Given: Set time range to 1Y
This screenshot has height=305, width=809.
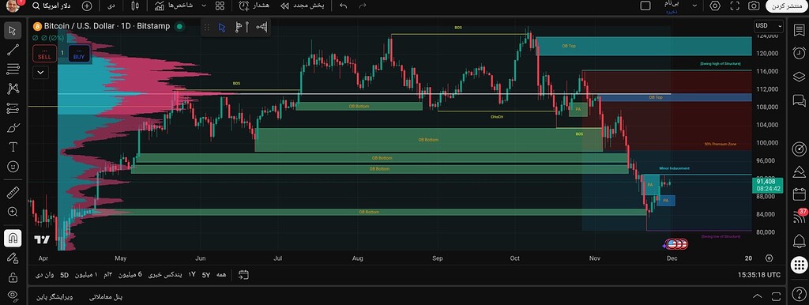Looking at the screenshot, I should click(x=192, y=274).
